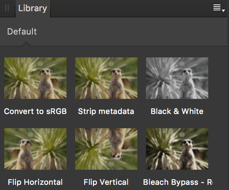Click the small triangle under Default

[26, 44]
